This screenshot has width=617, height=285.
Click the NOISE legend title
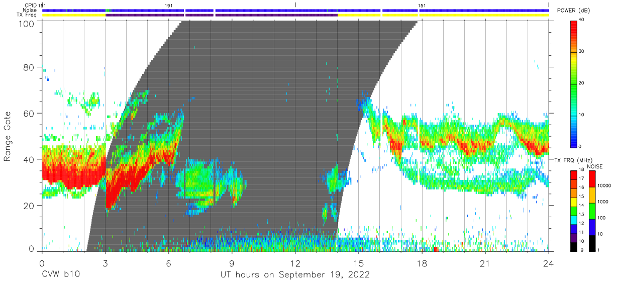[596, 166]
